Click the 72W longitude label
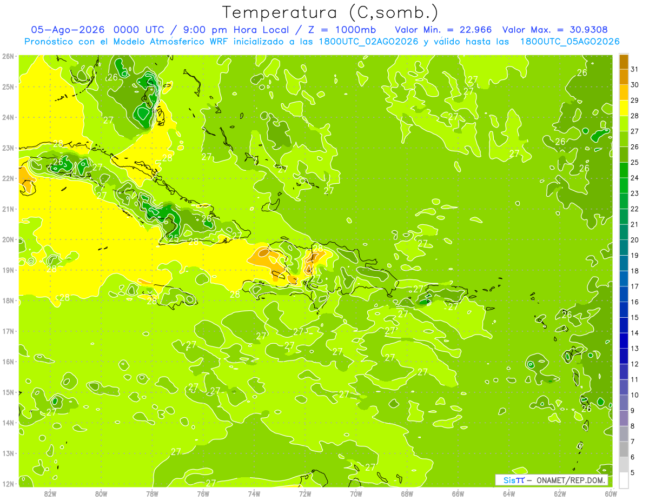Viewport: 649px width, 501px height. [x=305, y=493]
